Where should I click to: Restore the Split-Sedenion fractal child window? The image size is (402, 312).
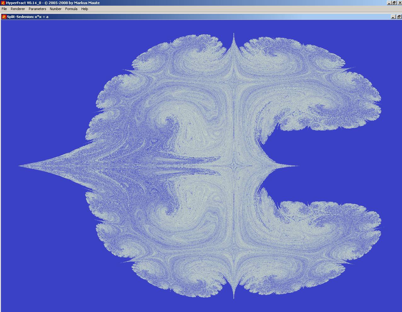point(399,17)
